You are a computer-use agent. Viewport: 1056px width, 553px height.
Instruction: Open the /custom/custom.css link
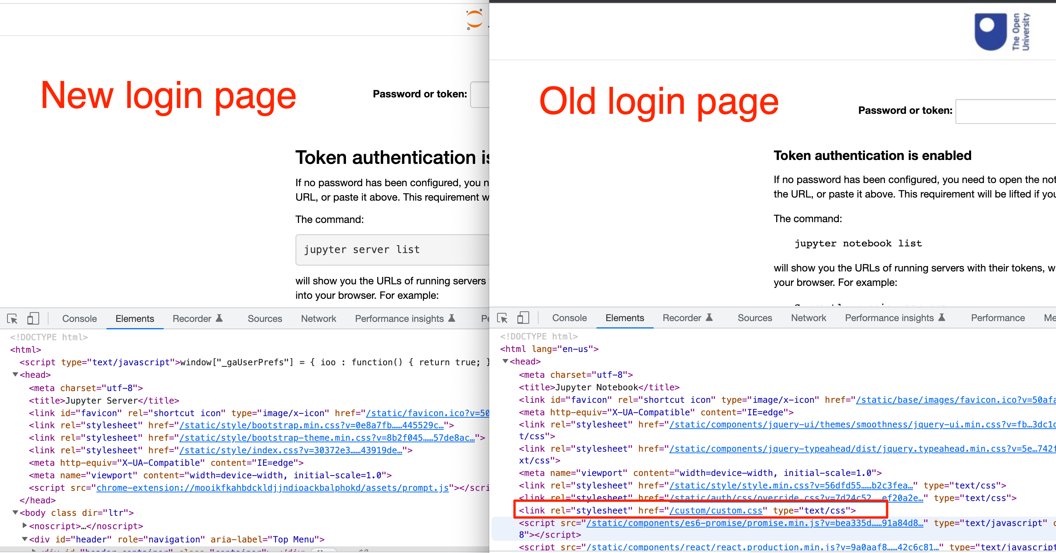716,510
